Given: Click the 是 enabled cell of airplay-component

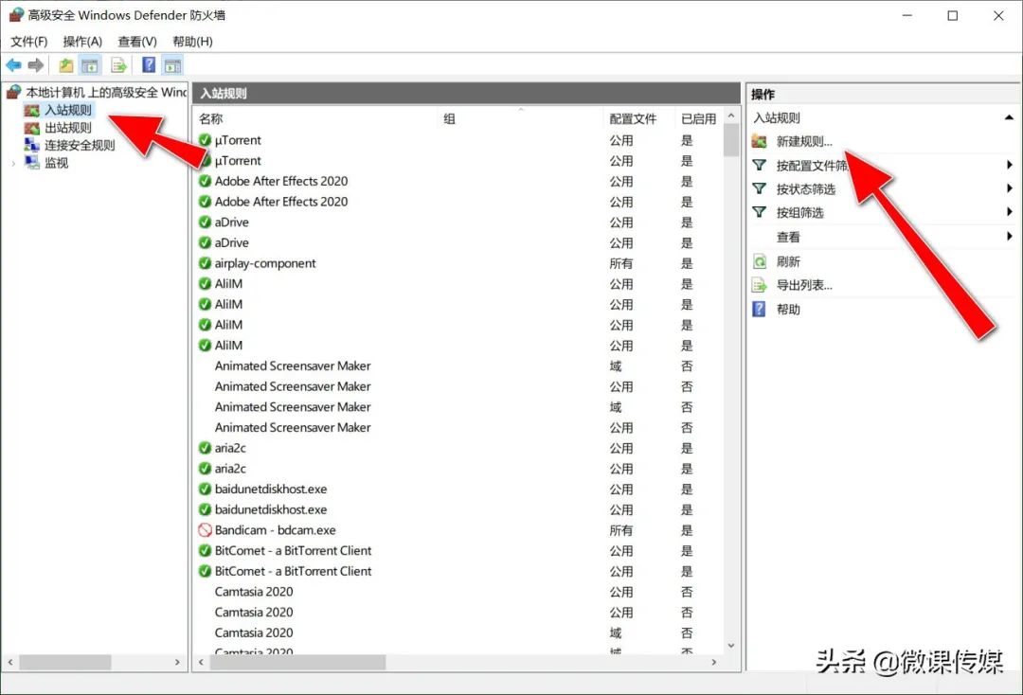Looking at the screenshot, I should click(687, 263).
